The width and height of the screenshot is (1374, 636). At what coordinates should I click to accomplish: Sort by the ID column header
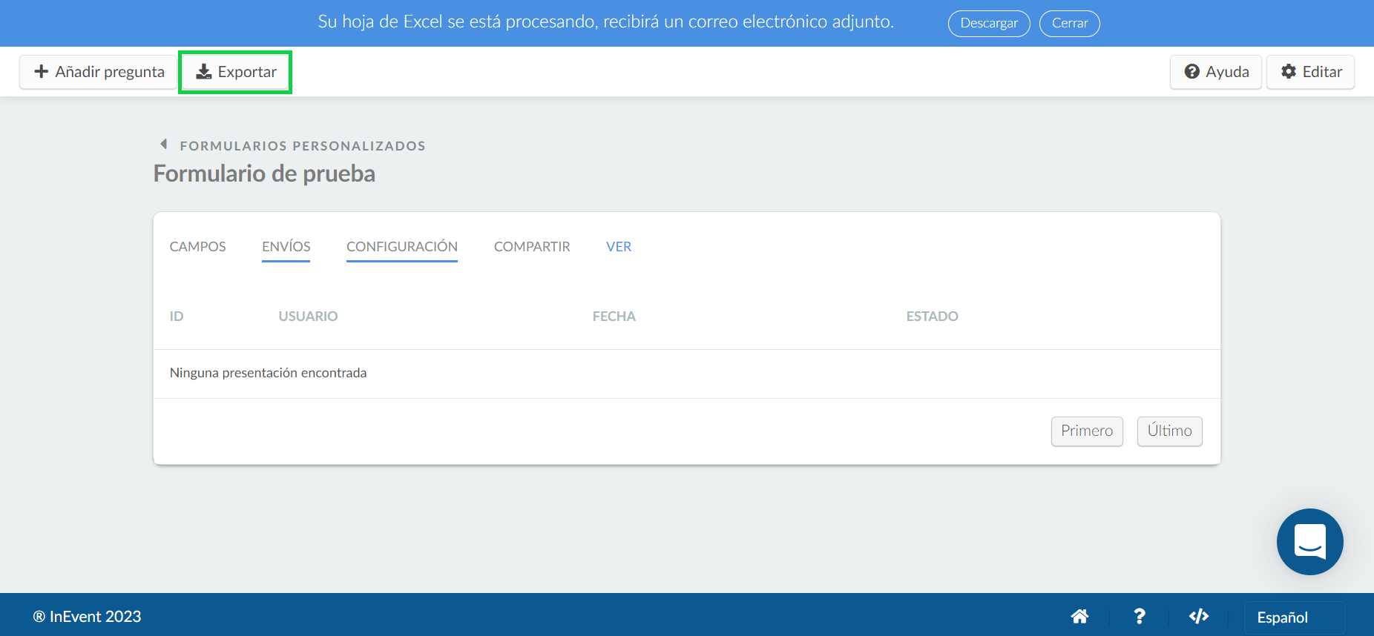pyautogui.click(x=177, y=317)
